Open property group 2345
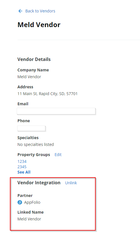This screenshot has width=140, height=252. point(22,167)
